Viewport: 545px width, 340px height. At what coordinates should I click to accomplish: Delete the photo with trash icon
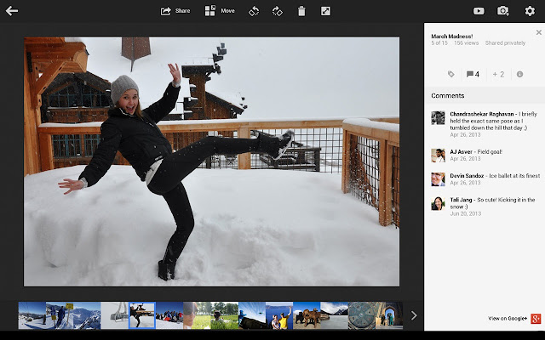coord(301,11)
